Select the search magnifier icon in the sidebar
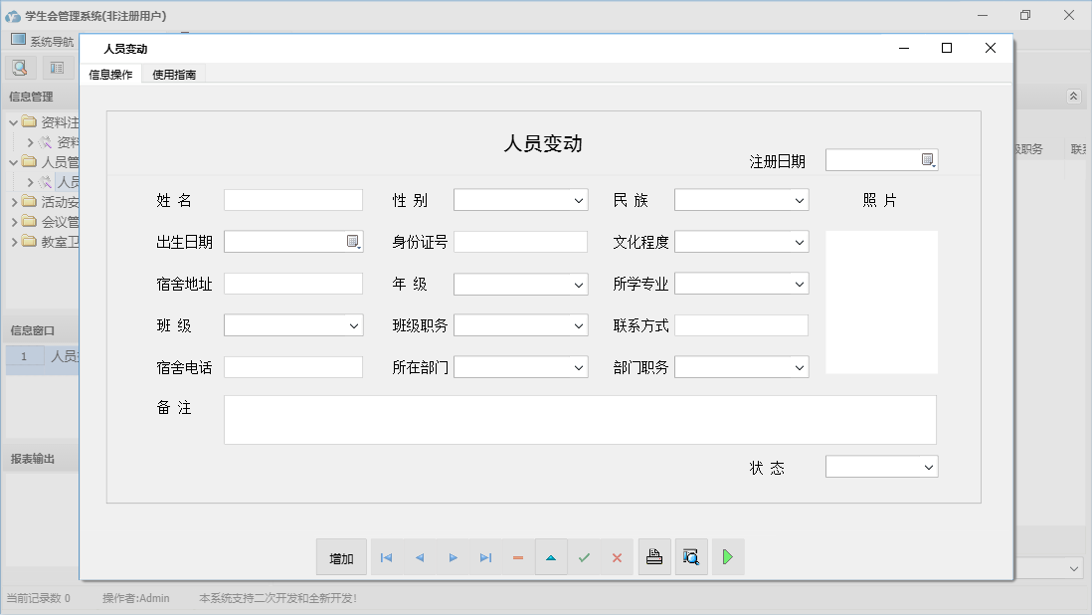Image resolution: width=1092 pixels, height=615 pixels. click(20, 67)
